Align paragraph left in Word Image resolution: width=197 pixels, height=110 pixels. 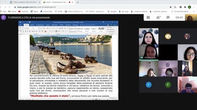point(50,31)
